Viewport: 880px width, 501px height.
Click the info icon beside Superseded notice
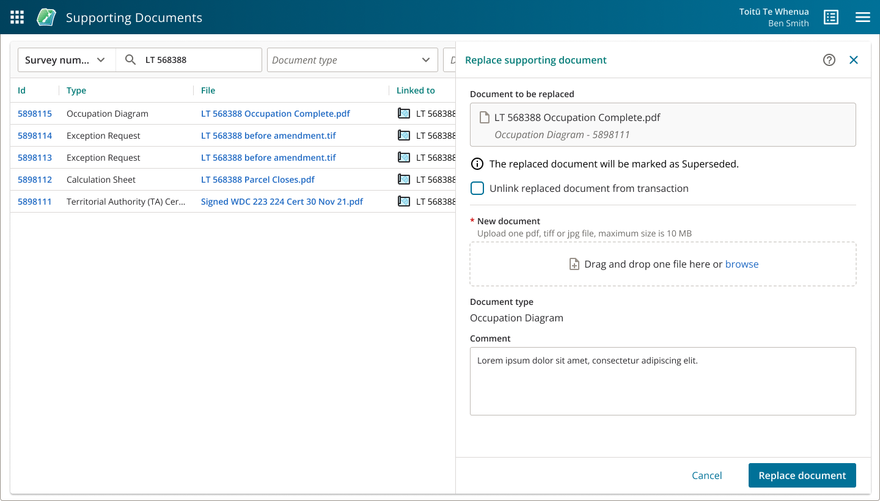pyautogui.click(x=477, y=164)
